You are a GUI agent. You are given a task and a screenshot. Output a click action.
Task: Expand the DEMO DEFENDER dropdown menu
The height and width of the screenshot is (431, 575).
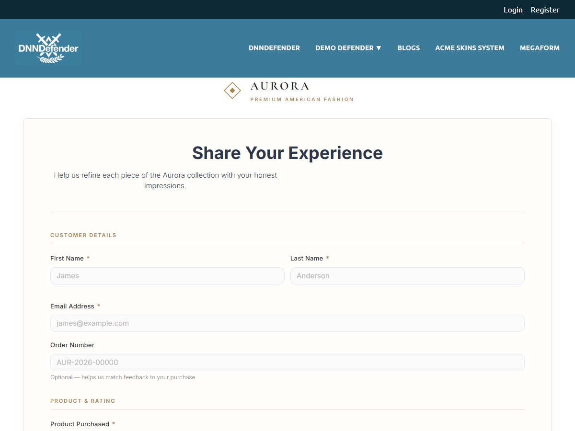click(348, 48)
